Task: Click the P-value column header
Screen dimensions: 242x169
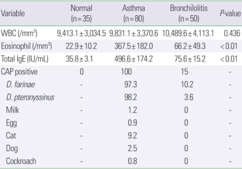Action: [x=230, y=13]
